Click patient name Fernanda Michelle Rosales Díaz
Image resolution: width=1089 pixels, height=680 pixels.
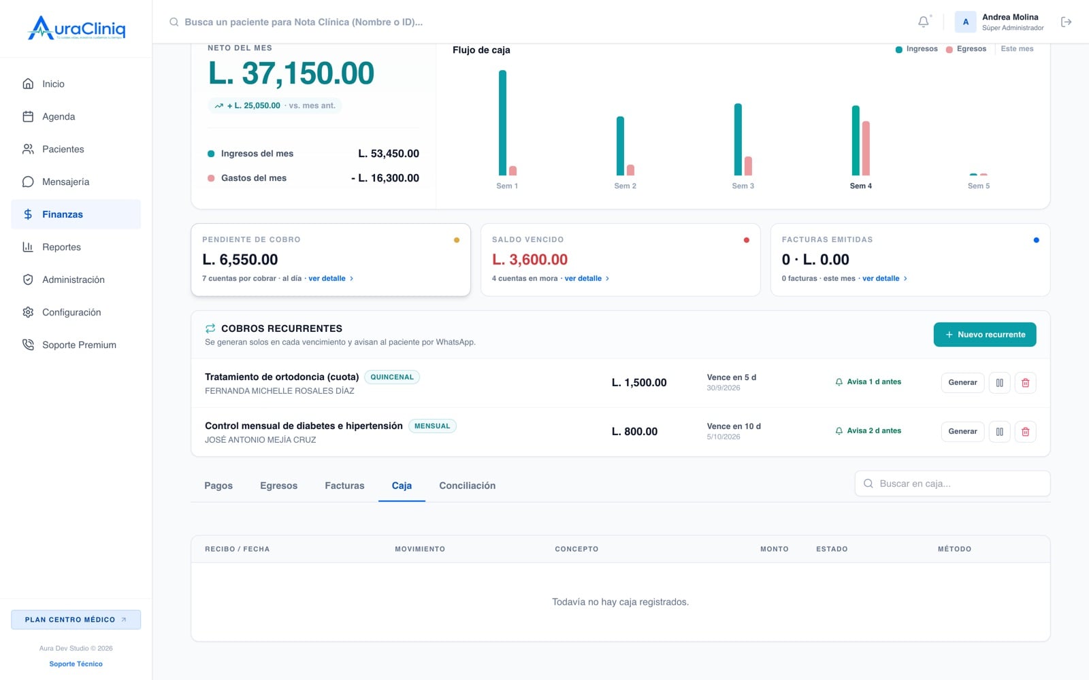pyautogui.click(x=280, y=391)
